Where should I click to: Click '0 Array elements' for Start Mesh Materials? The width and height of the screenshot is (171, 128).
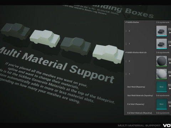click(x=163, y=96)
